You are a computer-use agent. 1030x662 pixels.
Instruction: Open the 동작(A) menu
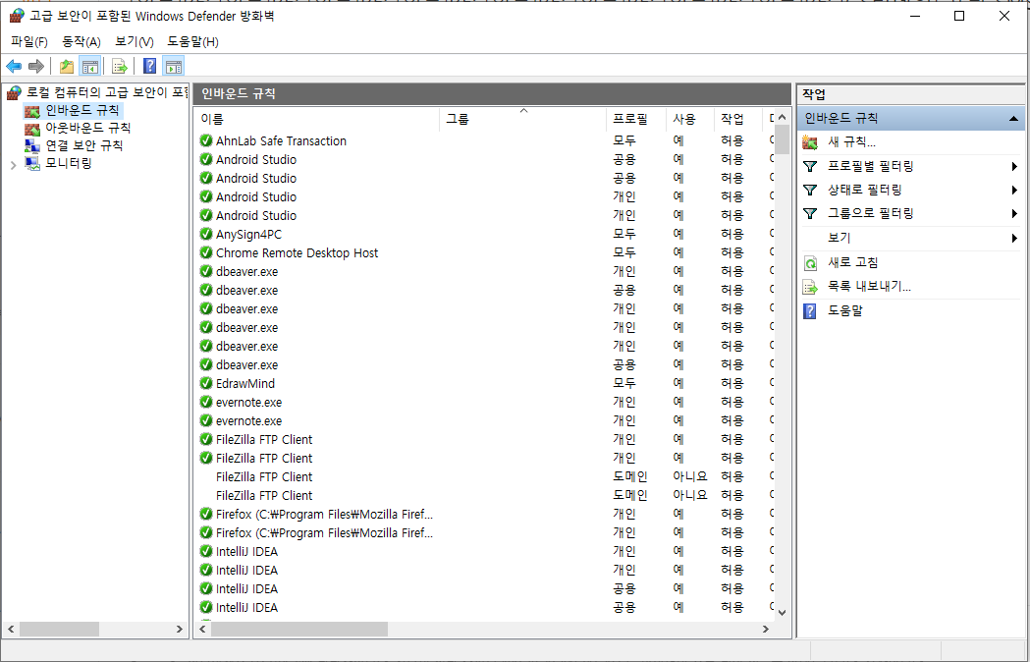point(81,42)
